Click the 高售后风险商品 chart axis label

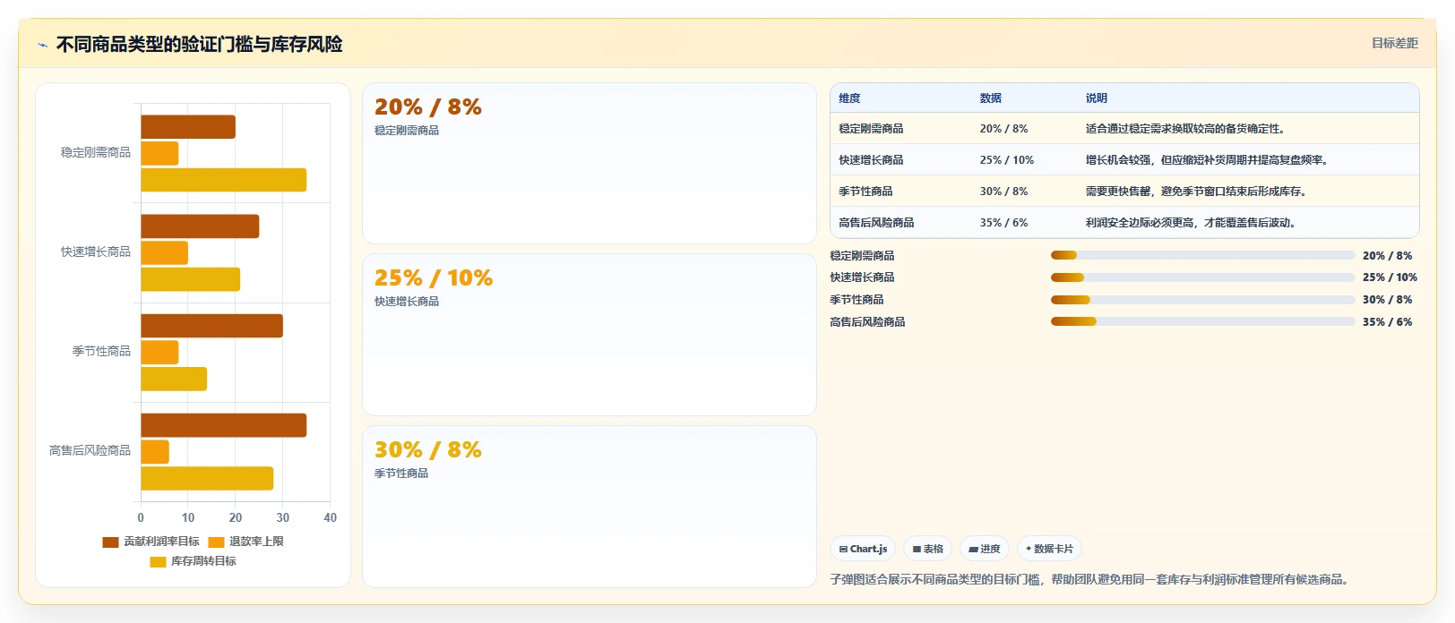click(90, 451)
